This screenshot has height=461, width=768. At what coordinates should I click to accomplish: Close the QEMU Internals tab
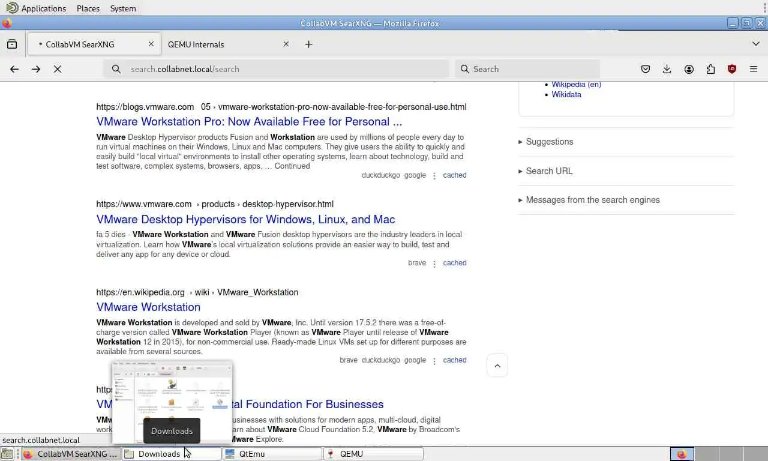click(x=286, y=44)
